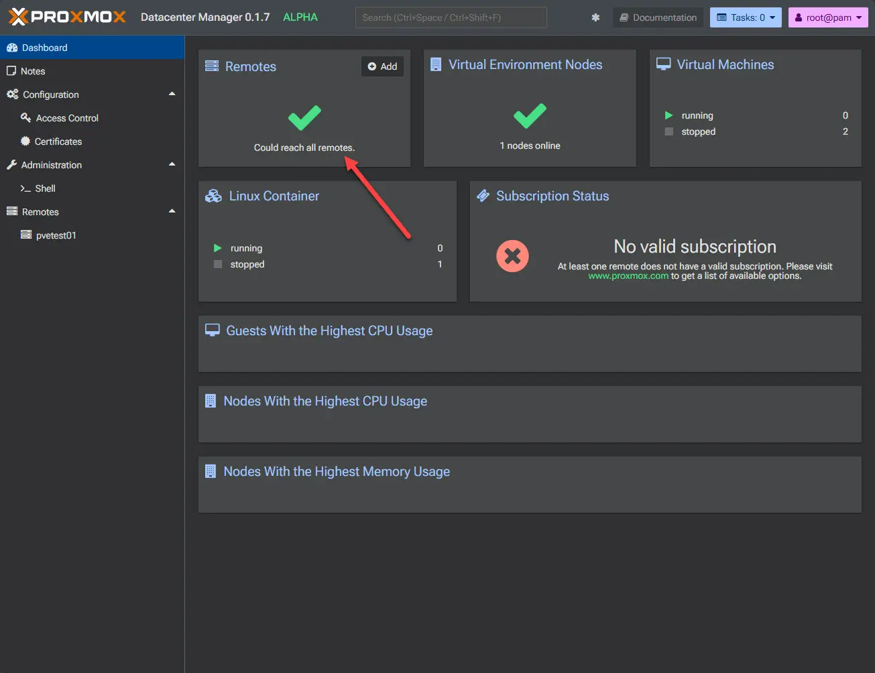Select Notes in the sidebar
This screenshot has width=875, height=673.
tap(33, 71)
